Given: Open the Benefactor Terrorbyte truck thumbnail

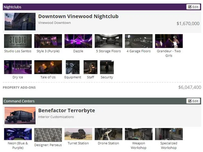Looking at the screenshot, I should pos(20,116).
